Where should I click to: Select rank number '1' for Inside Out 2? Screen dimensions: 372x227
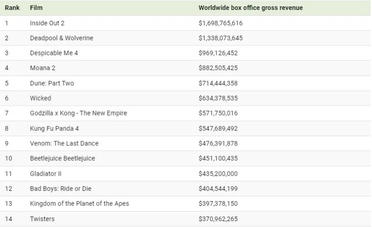[7, 23]
